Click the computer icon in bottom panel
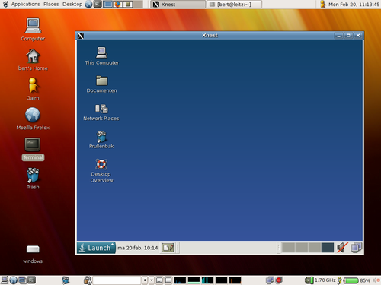 coord(5,280)
